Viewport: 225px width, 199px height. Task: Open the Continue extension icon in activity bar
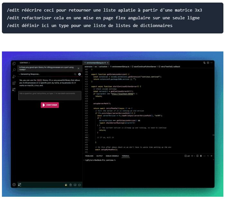(x=14, y=89)
